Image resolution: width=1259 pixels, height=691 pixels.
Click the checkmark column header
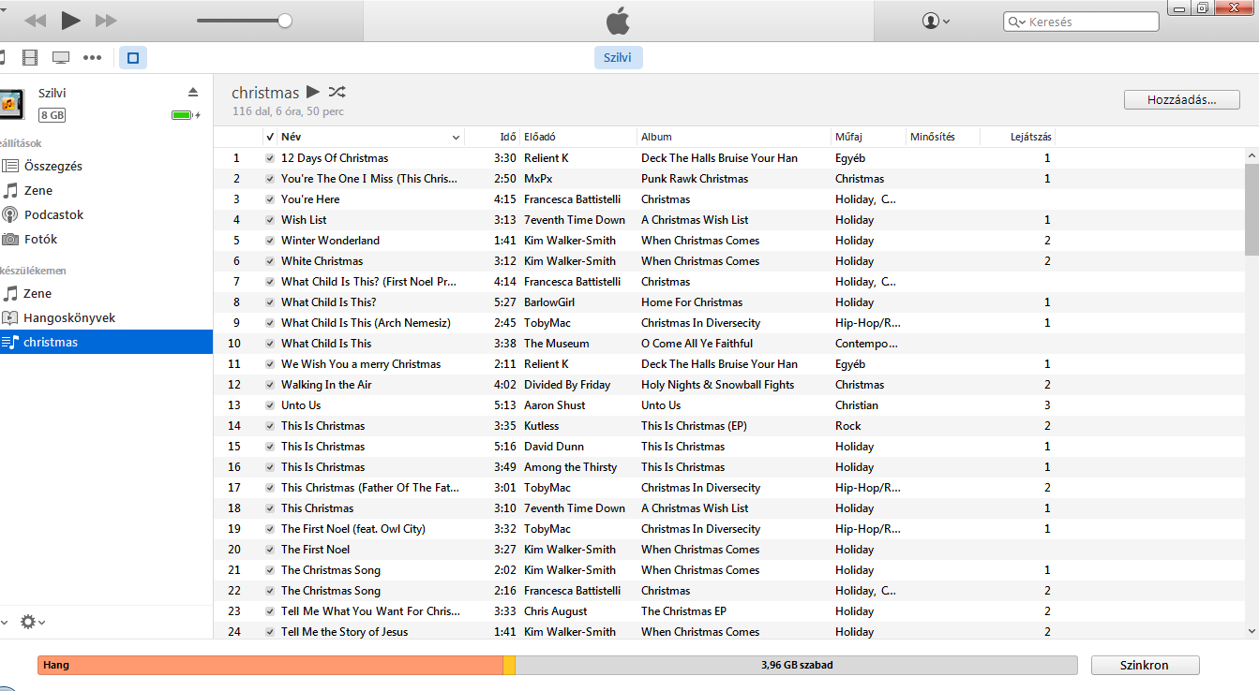coord(270,137)
